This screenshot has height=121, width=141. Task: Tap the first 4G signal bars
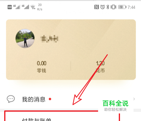17,7
